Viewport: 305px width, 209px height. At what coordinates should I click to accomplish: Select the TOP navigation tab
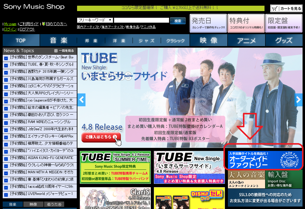[21, 40]
